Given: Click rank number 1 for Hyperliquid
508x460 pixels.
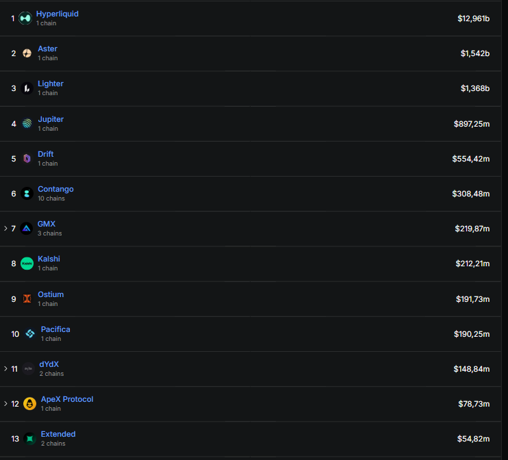Looking at the screenshot, I should (13, 18).
